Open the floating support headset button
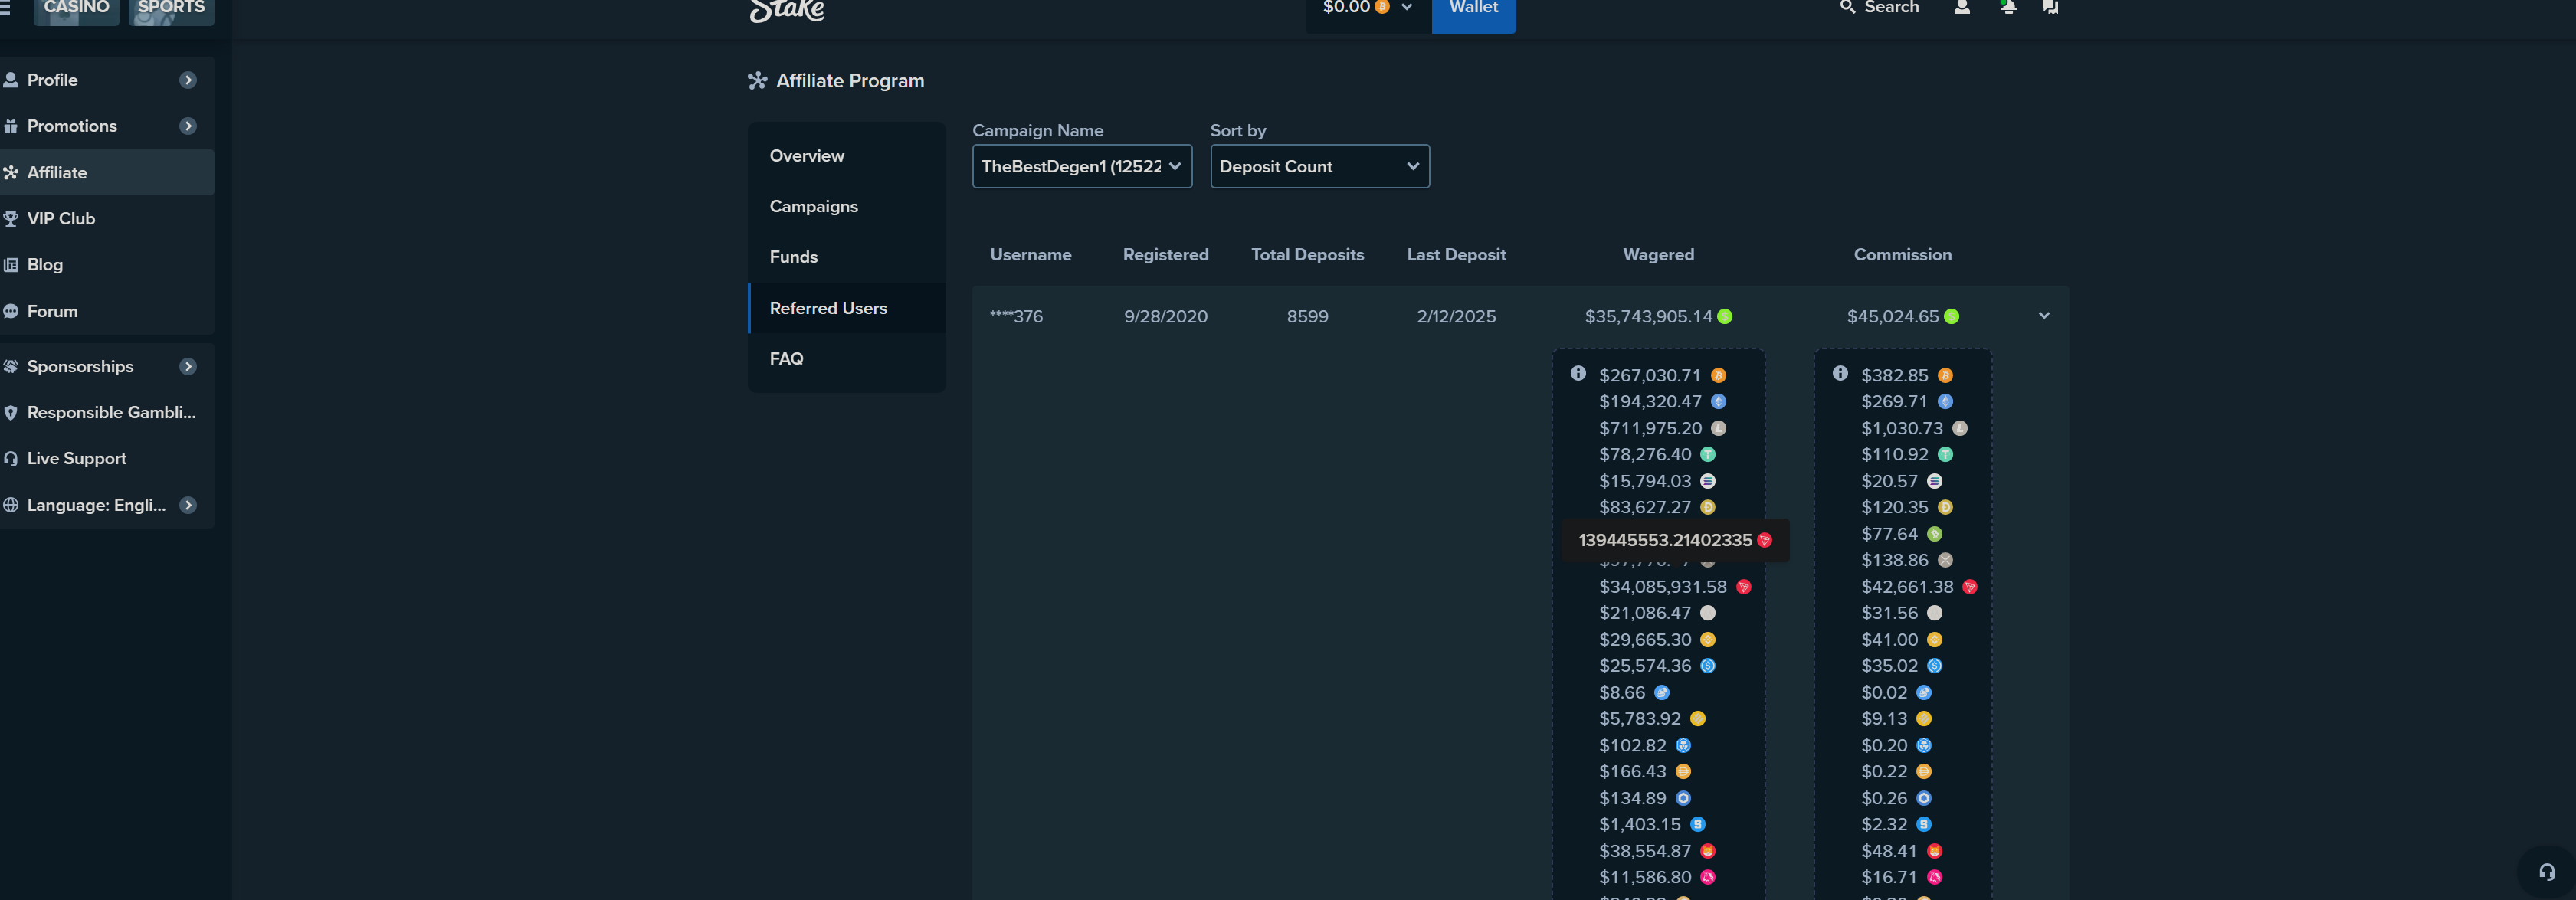This screenshot has width=2576, height=900. coord(2546,872)
